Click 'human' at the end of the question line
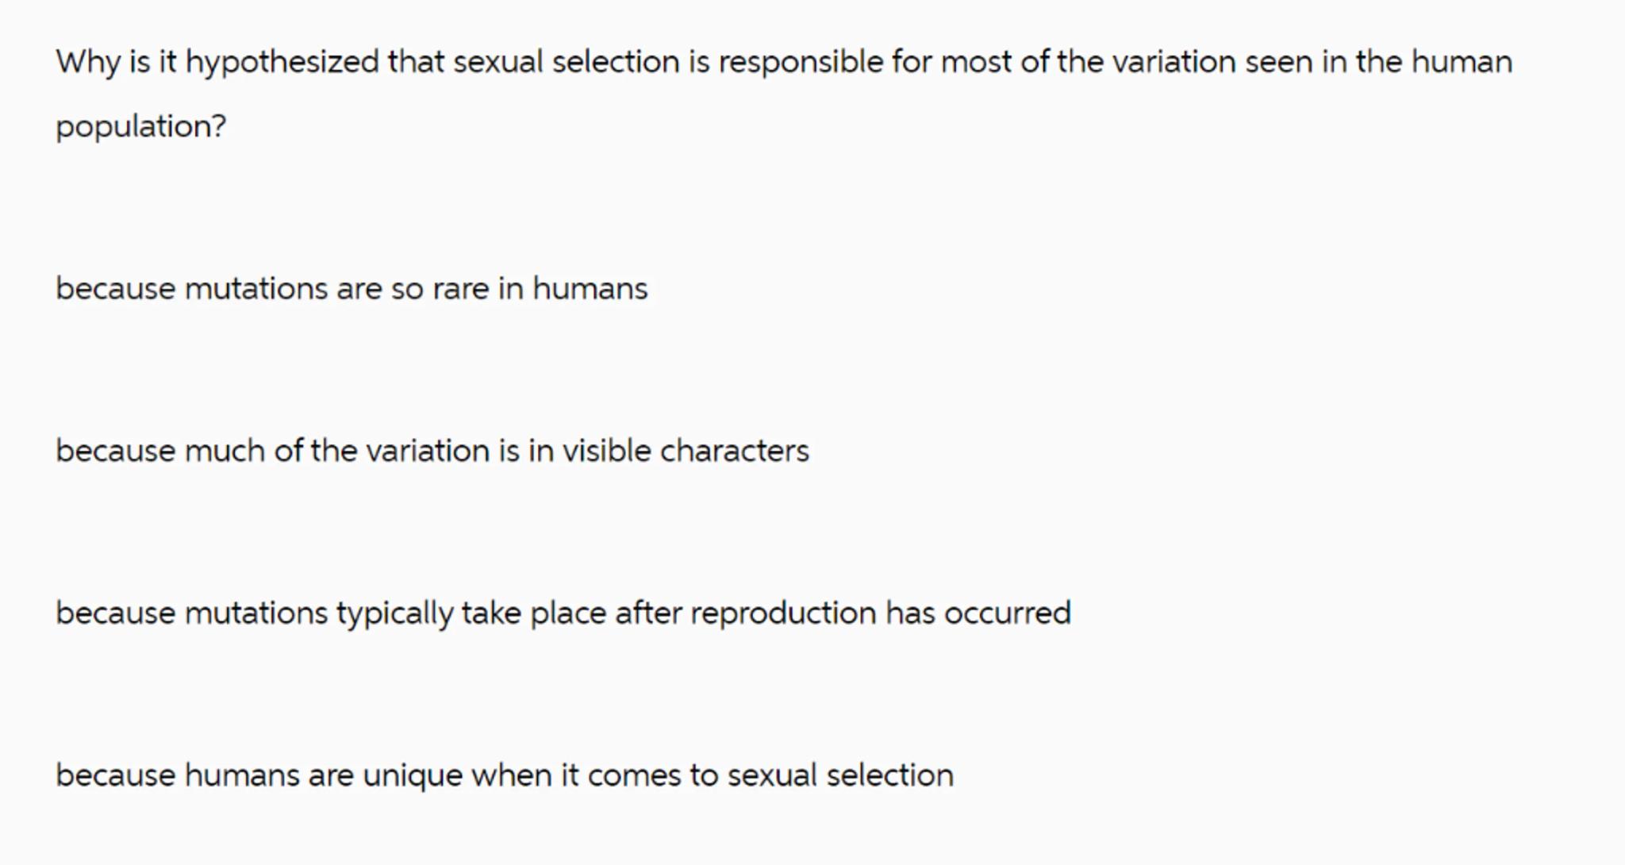 tap(1461, 62)
